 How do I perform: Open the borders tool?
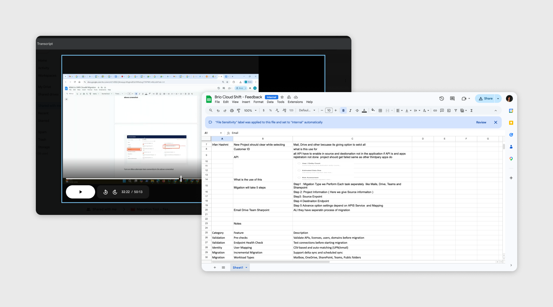tap(380, 110)
